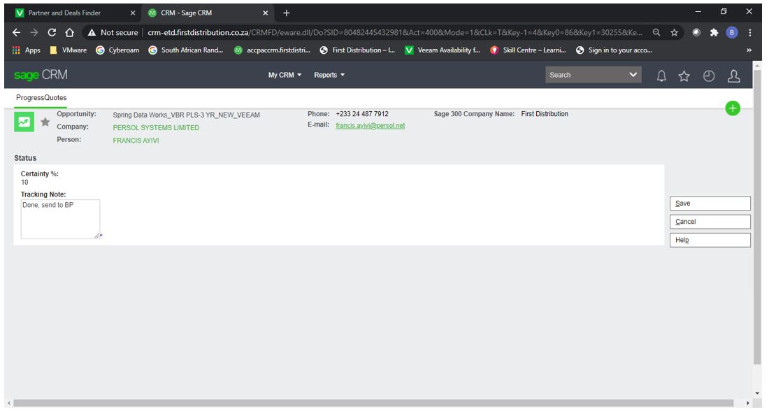Open the recent items clock icon
Image resolution: width=769 pixels, height=412 pixels.
707,76
